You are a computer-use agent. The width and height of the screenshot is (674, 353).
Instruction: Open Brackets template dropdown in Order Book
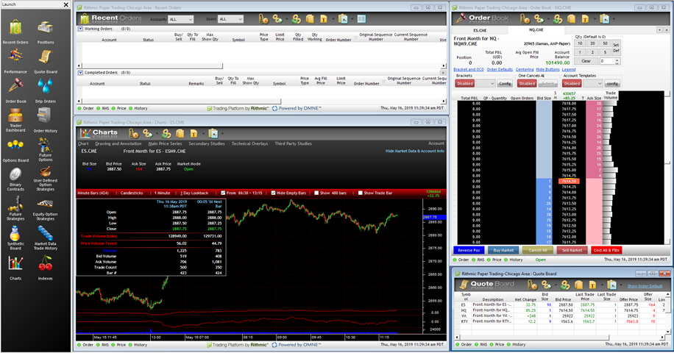[x=486, y=83]
